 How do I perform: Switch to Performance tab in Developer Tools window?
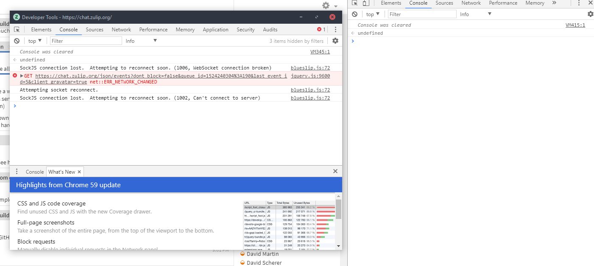pyautogui.click(x=153, y=30)
